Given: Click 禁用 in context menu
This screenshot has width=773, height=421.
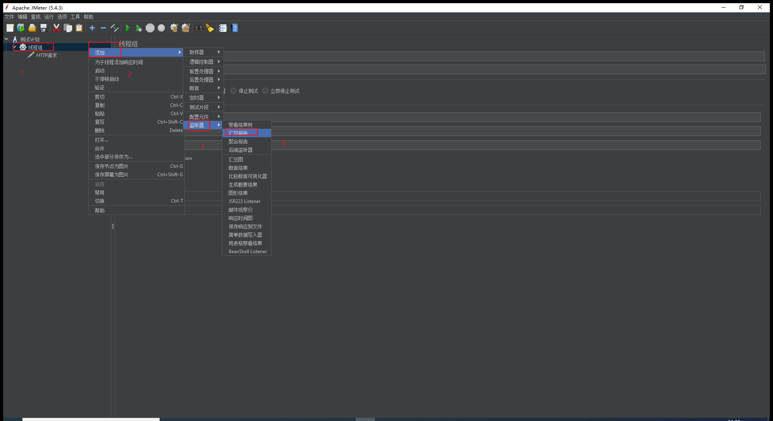Looking at the screenshot, I should pos(136,193).
